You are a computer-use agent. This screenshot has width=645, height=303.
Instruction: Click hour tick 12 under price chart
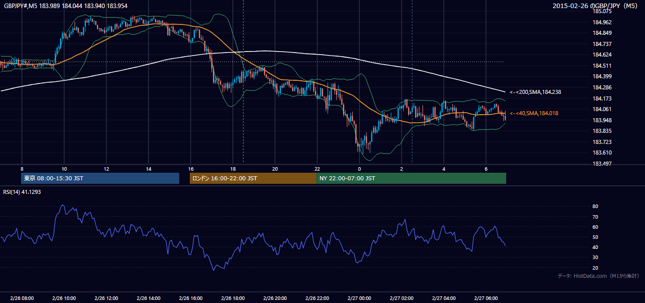106,169
